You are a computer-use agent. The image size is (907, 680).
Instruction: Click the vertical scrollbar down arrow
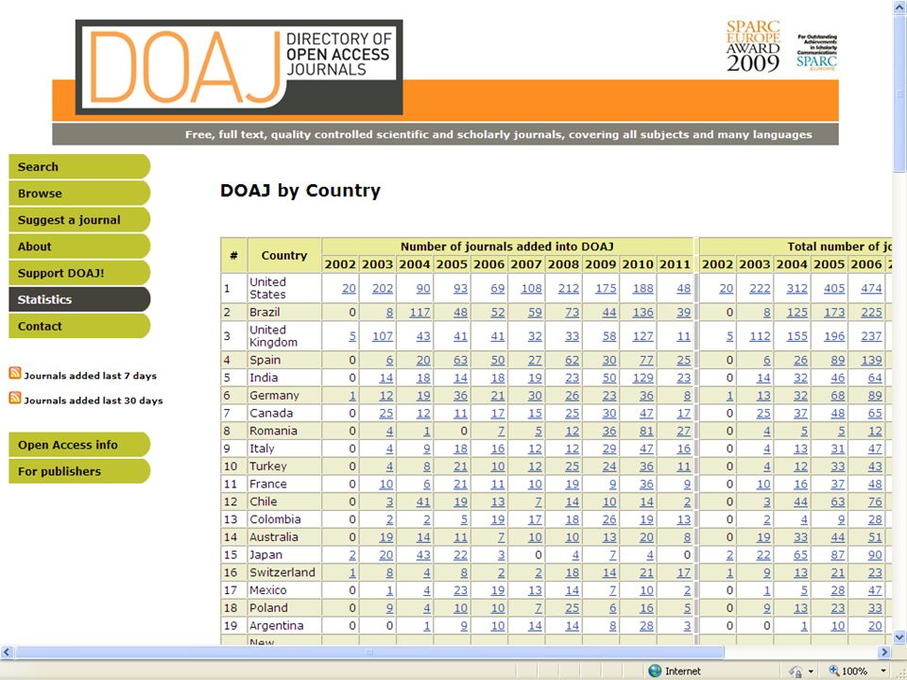coord(899,637)
